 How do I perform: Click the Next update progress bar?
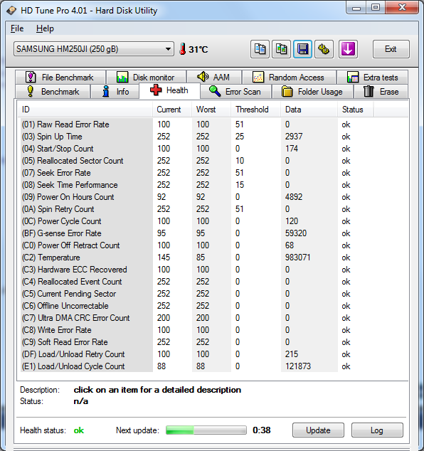206,430
